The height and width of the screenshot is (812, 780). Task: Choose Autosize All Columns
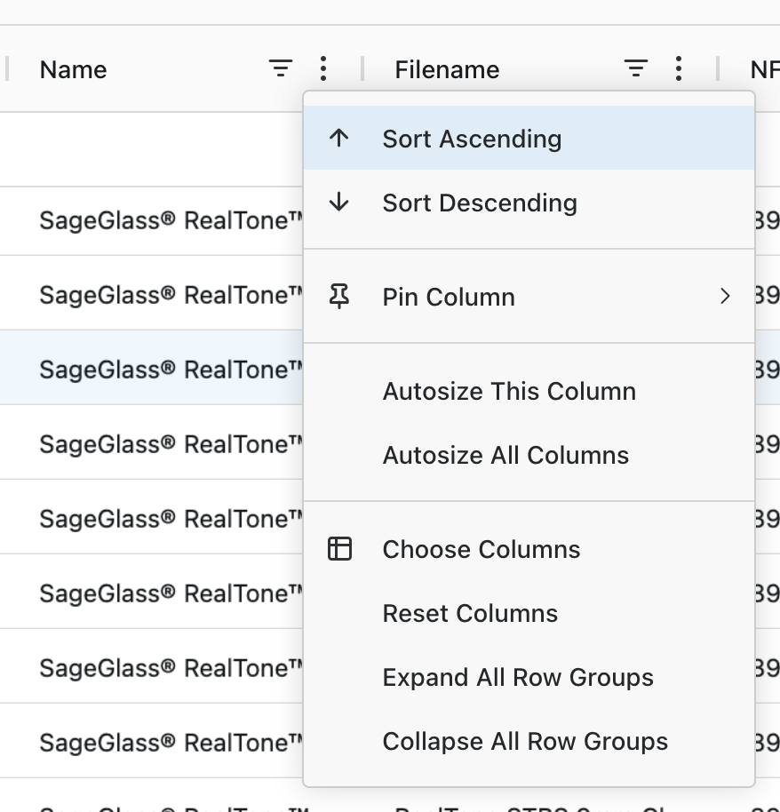tap(529, 455)
